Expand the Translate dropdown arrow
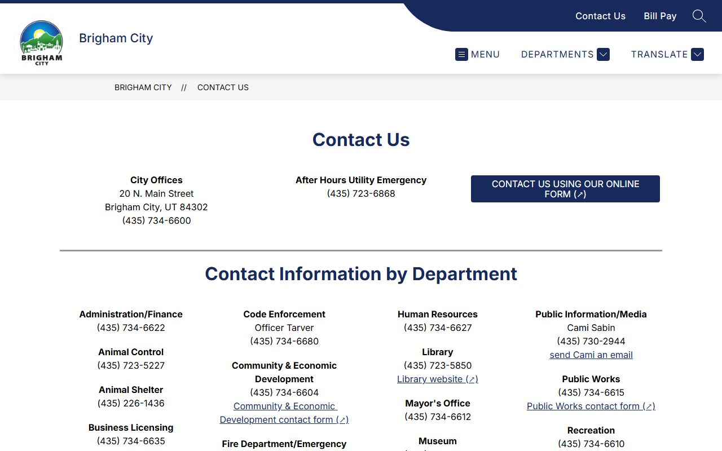Viewport: 722px width, 451px height. tap(697, 55)
